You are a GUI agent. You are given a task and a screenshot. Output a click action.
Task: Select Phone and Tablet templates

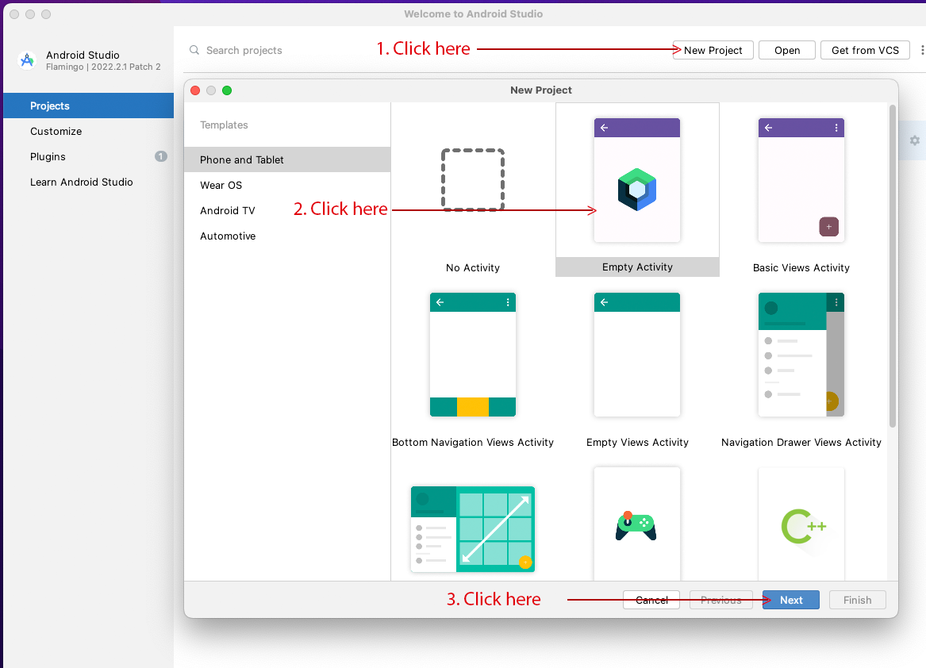(287, 159)
